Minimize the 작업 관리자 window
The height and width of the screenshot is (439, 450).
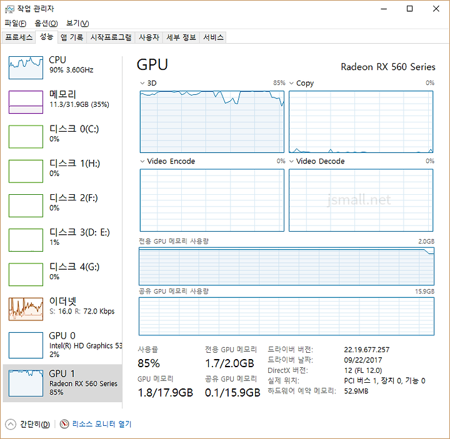[384, 9]
